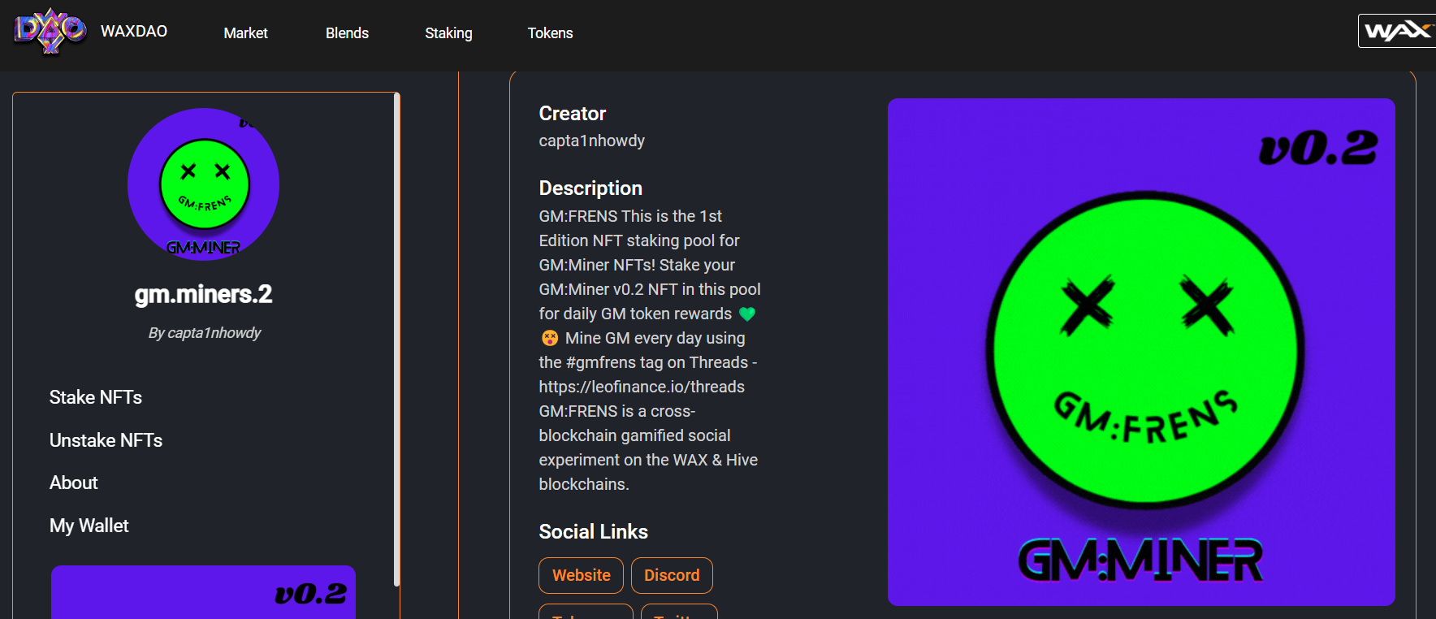Click the leofinance.io/threads URL text

click(642, 387)
